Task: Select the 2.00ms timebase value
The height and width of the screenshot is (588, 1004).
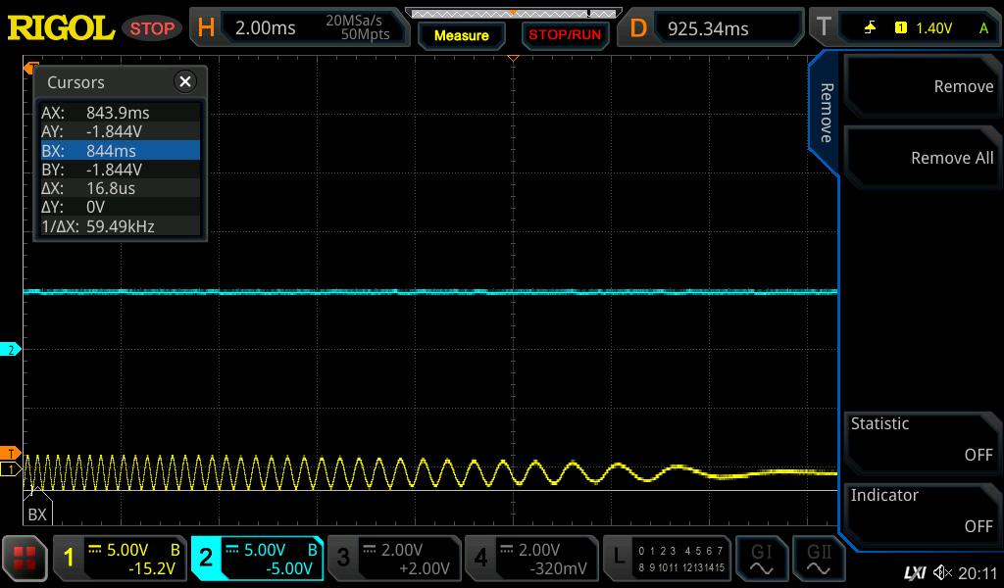Action: (x=265, y=28)
